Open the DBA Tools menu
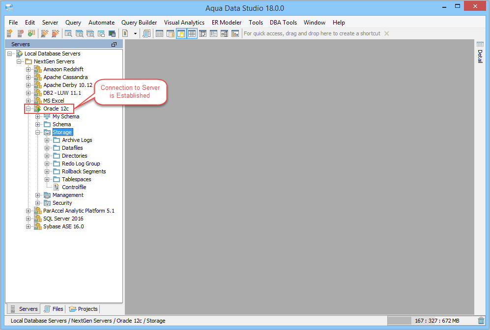Viewport: 490px width, 330px height. (x=283, y=23)
